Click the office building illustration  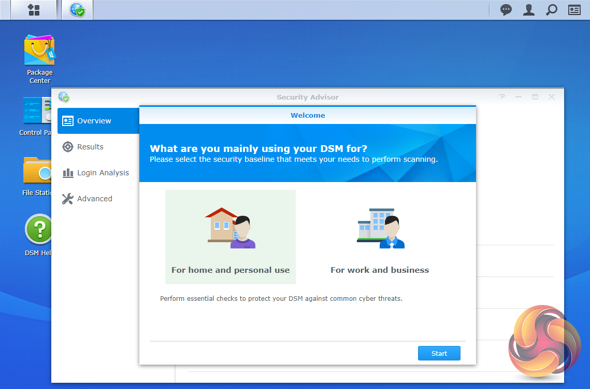[380, 228]
